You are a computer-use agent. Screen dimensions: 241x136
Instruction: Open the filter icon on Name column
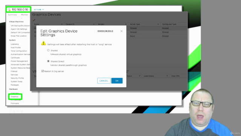coord(62,24)
